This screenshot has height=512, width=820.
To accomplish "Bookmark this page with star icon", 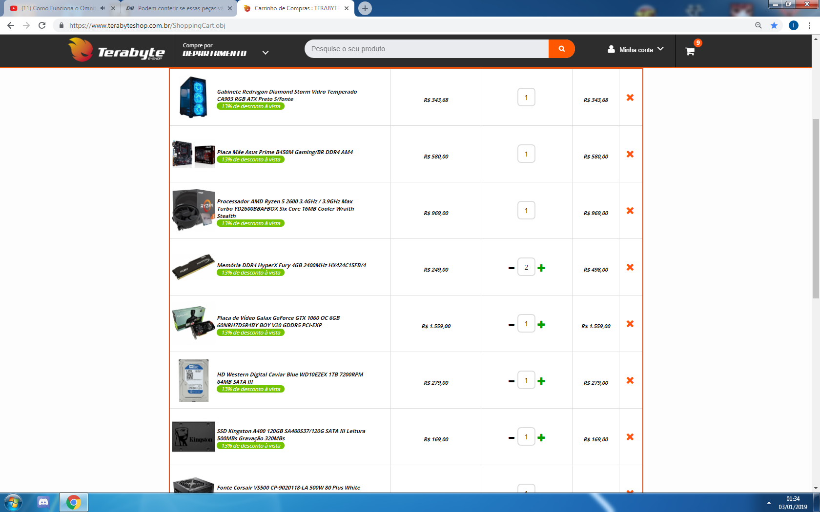I will (774, 25).
